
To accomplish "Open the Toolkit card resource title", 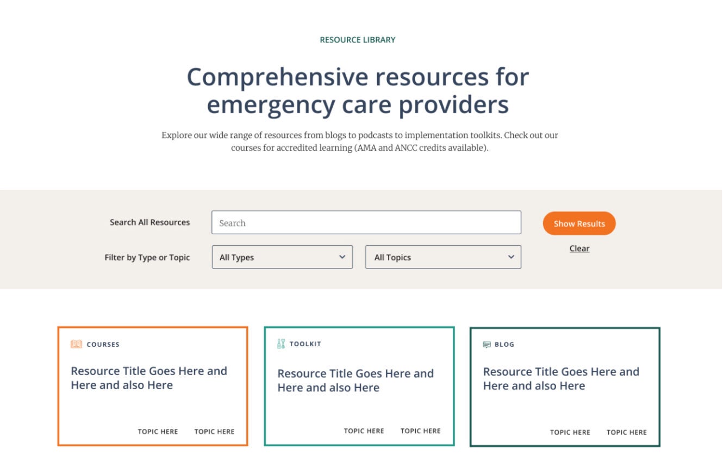I will coord(356,381).
